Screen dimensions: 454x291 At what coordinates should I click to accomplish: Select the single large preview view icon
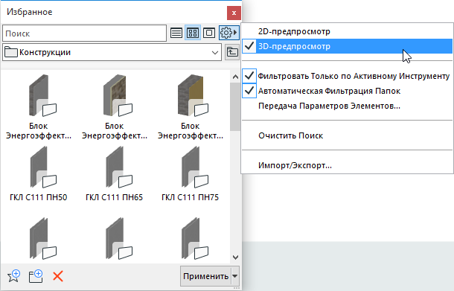coord(209,33)
